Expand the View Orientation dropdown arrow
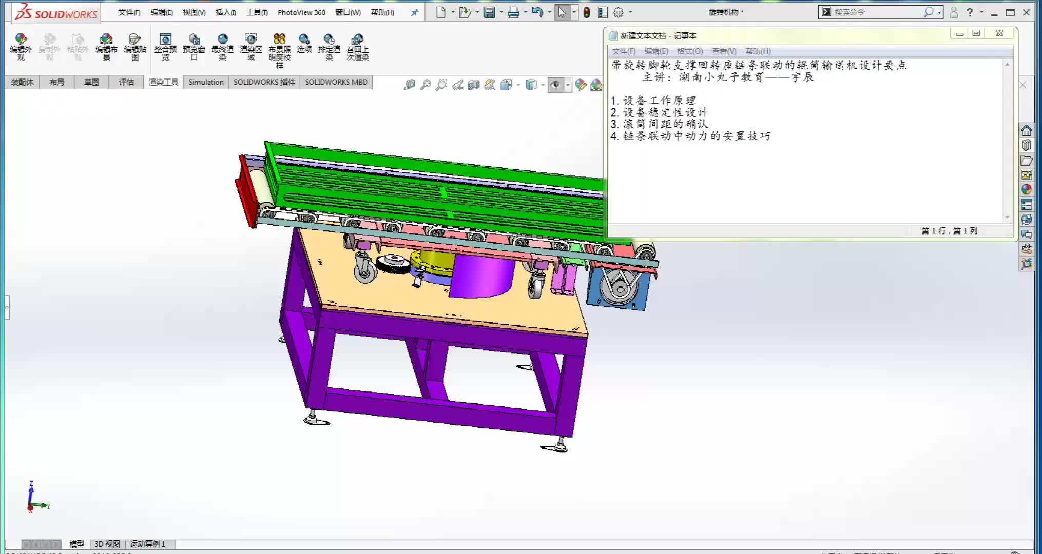 pos(518,85)
